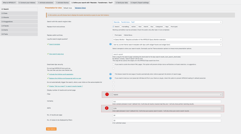241x134 pixels.
Task: Check the Home/Blog archive checkbox
Action: click(x=120, y=26)
